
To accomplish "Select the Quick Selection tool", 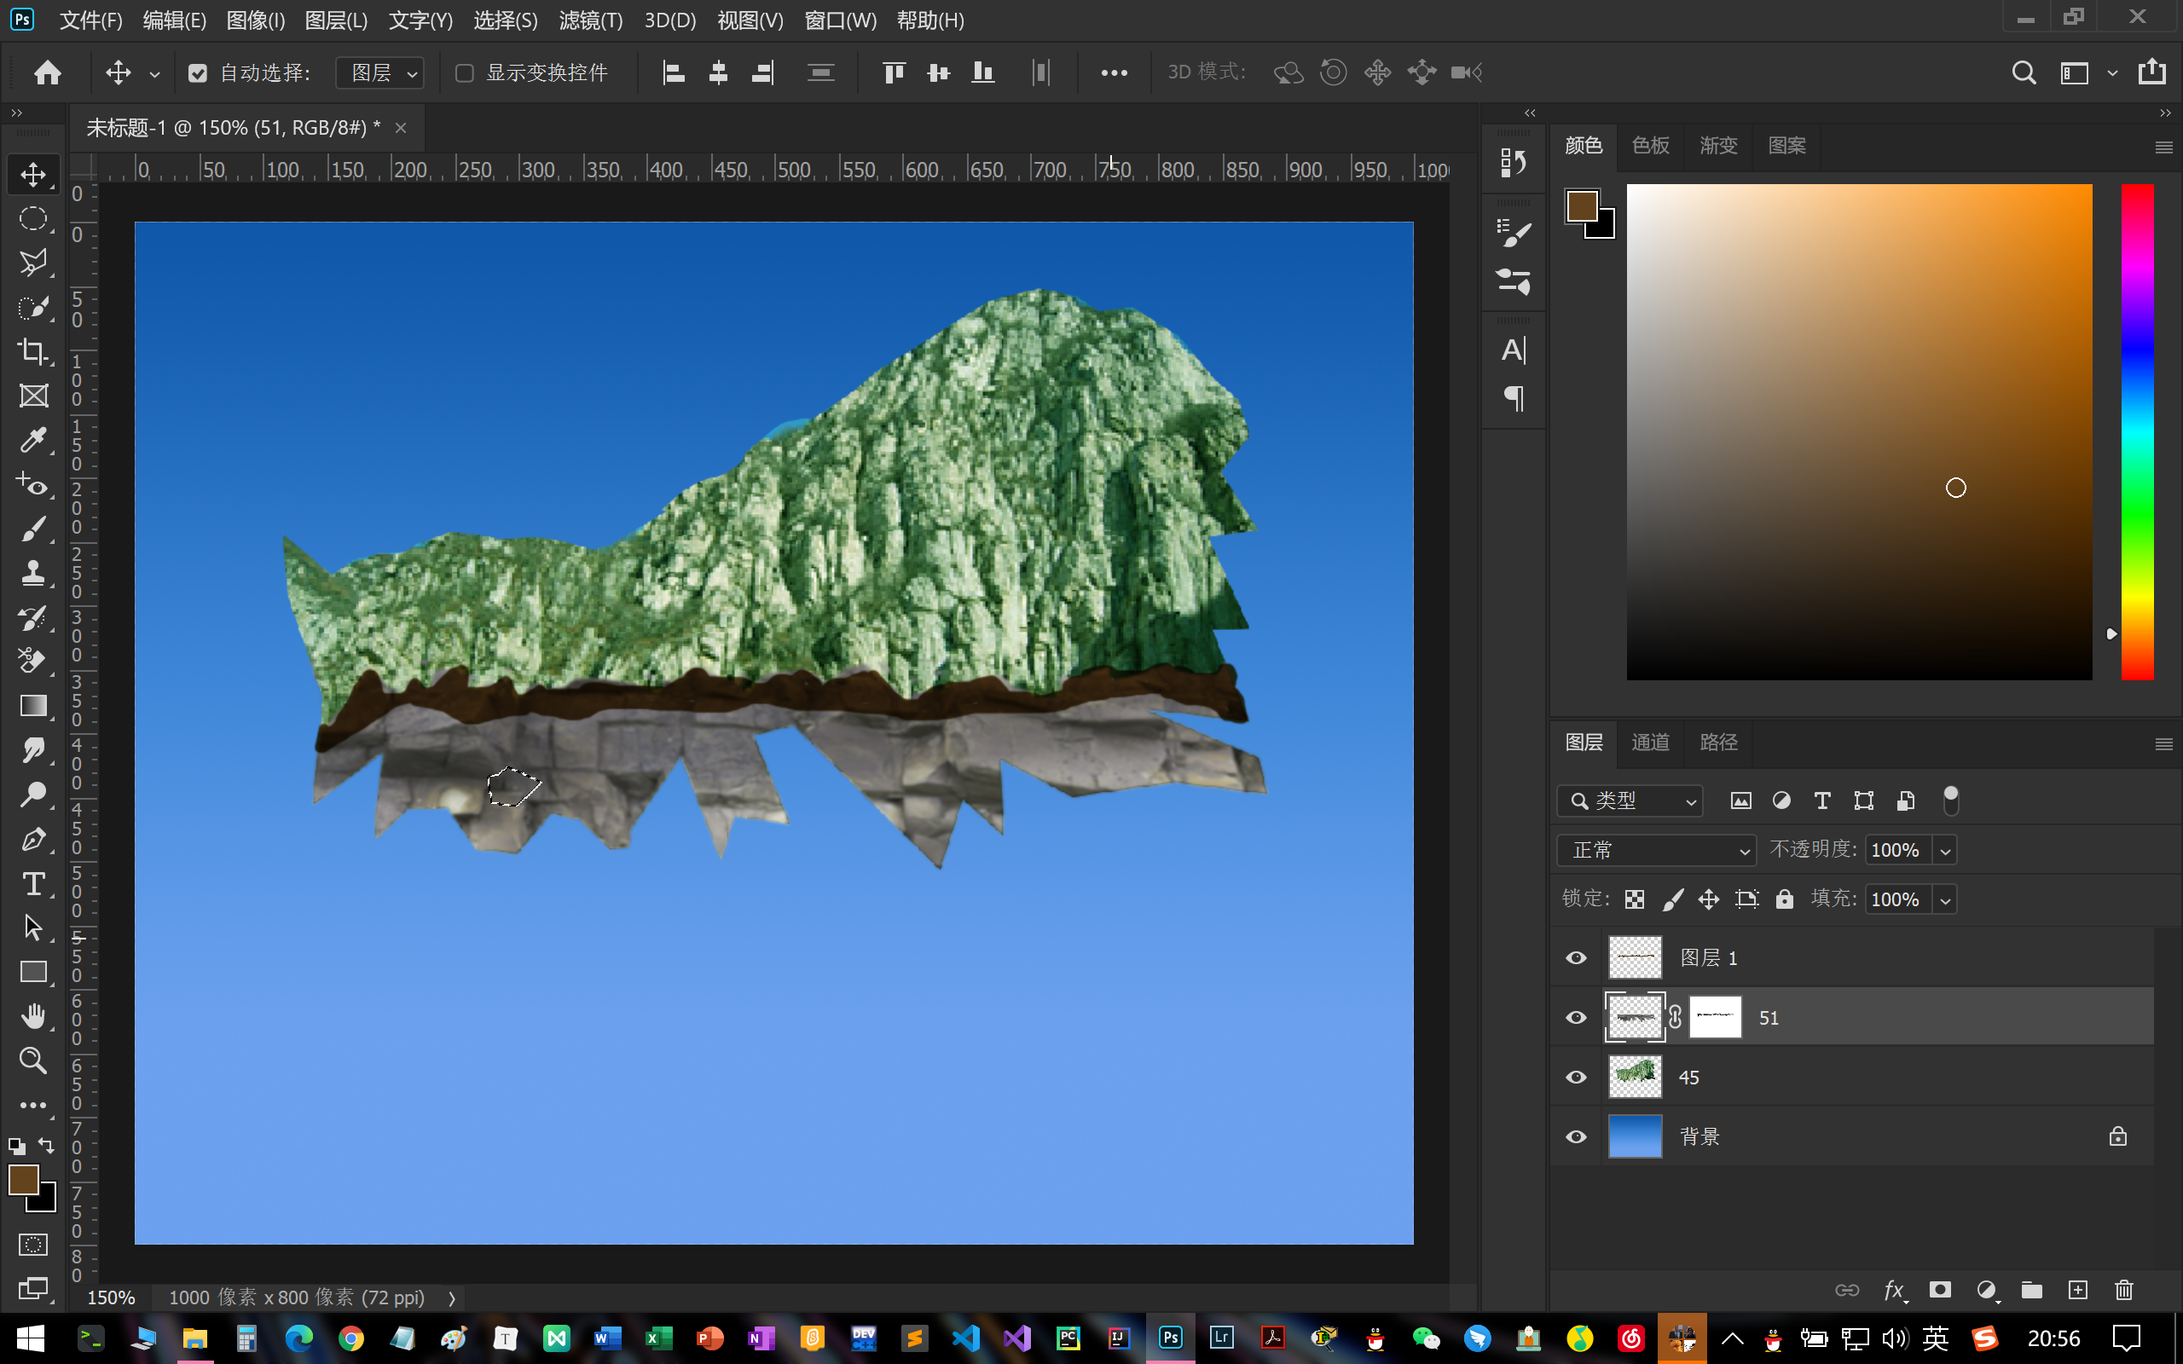I will point(33,308).
